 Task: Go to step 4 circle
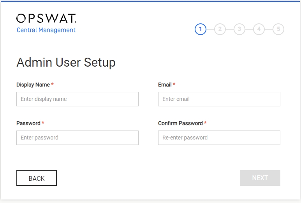coord(259,29)
